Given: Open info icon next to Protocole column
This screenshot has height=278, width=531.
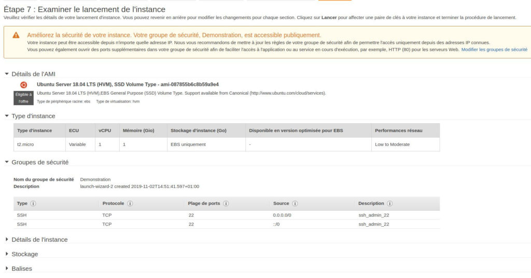Looking at the screenshot, I should pyautogui.click(x=130, y=203).
